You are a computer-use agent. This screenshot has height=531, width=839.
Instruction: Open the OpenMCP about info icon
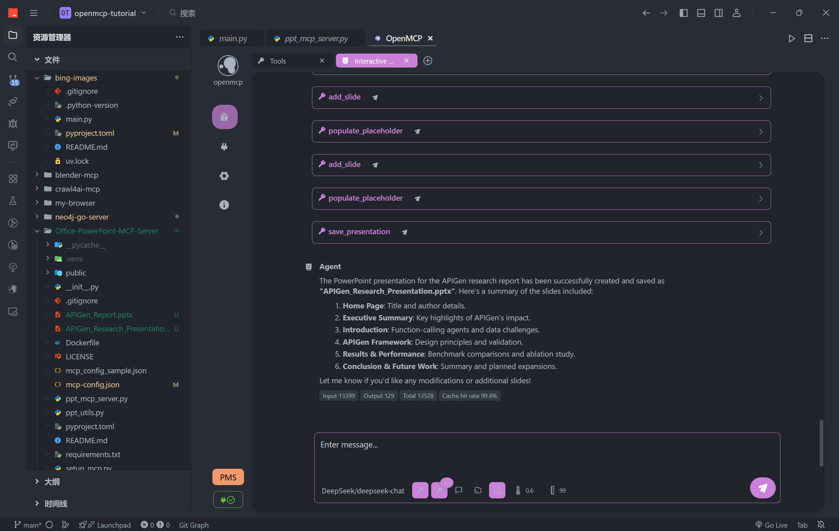coord(224,205)
